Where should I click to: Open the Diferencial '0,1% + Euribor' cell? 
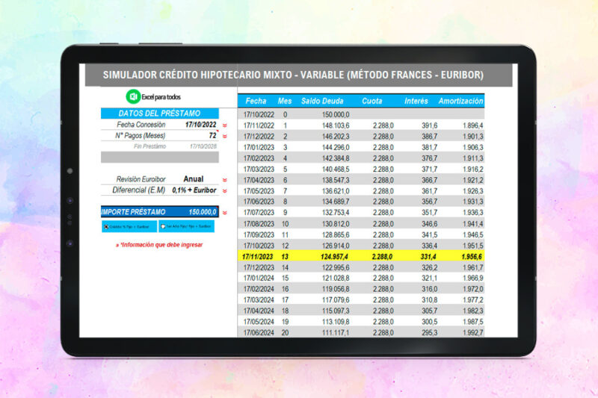tap(194, 190)
